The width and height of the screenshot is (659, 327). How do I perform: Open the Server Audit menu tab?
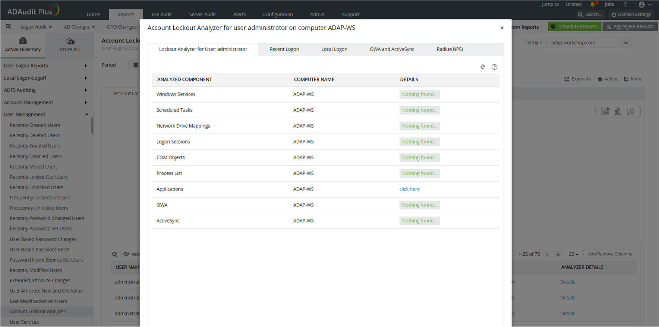tap(202, 15)
